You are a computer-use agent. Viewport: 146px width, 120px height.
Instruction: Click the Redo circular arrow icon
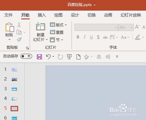[60, 57]
